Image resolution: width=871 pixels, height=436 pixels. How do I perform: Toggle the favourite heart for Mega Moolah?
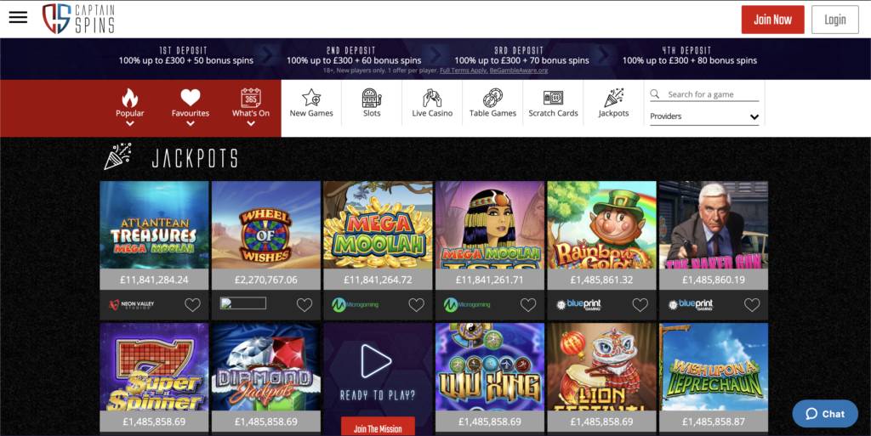click(x=416, y=304)
